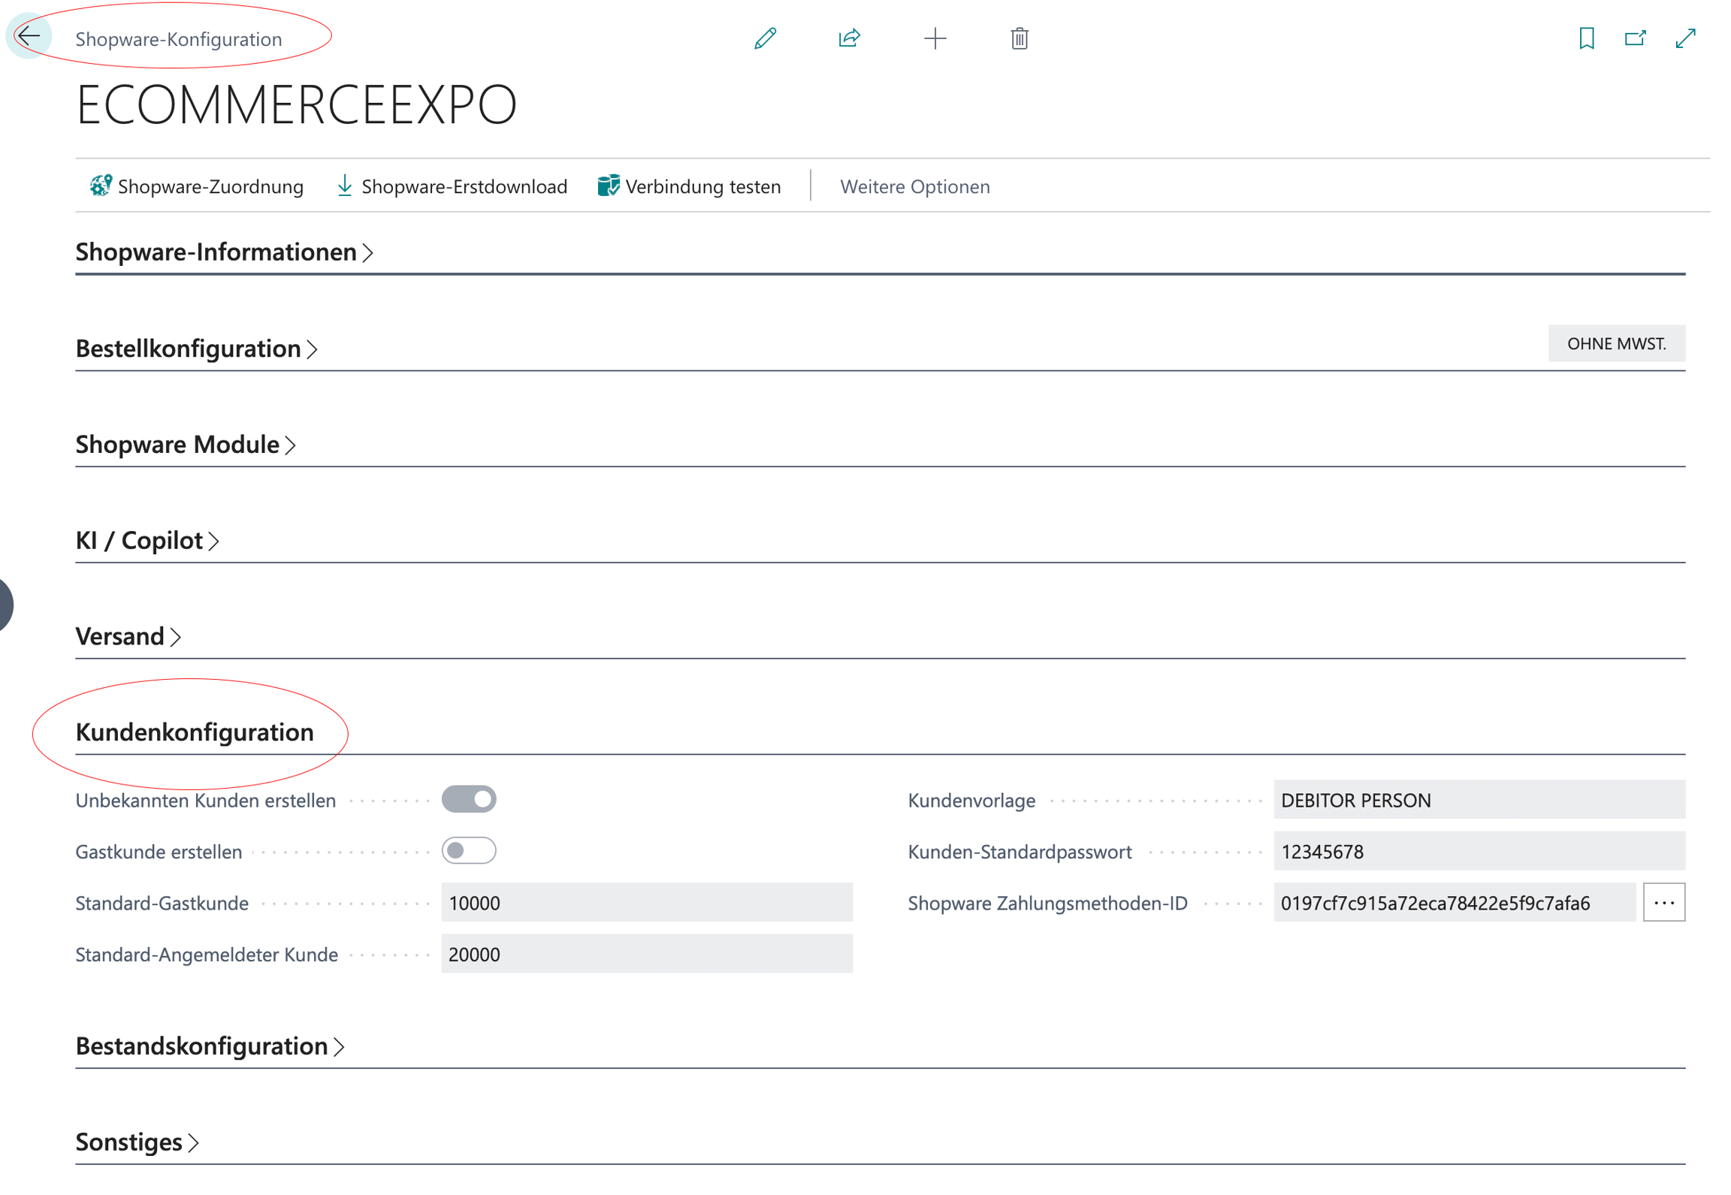The height and width of the screenshot is (1195, 1731).
Task: Open Shopware-Zuordnung action
Action: (x=196, y=186)
